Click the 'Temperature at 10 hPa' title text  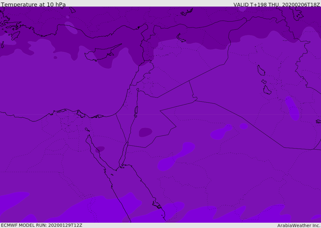pos(33,4)
